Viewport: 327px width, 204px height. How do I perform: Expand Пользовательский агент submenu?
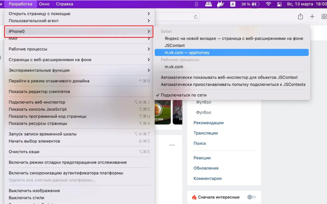(79, 21)
